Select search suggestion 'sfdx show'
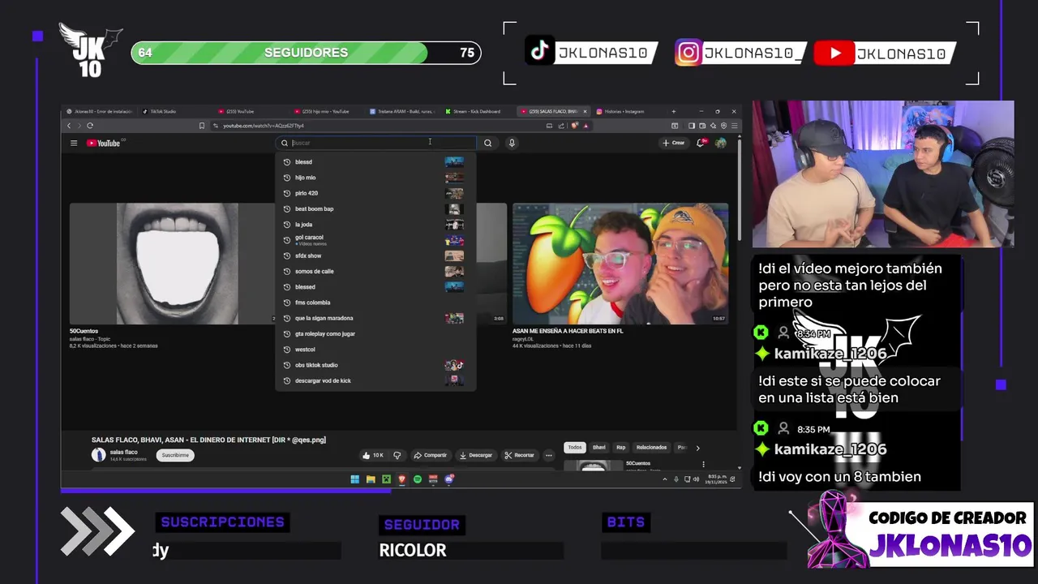This screenshot has height=584, width=1038. [x=375, y=255]
